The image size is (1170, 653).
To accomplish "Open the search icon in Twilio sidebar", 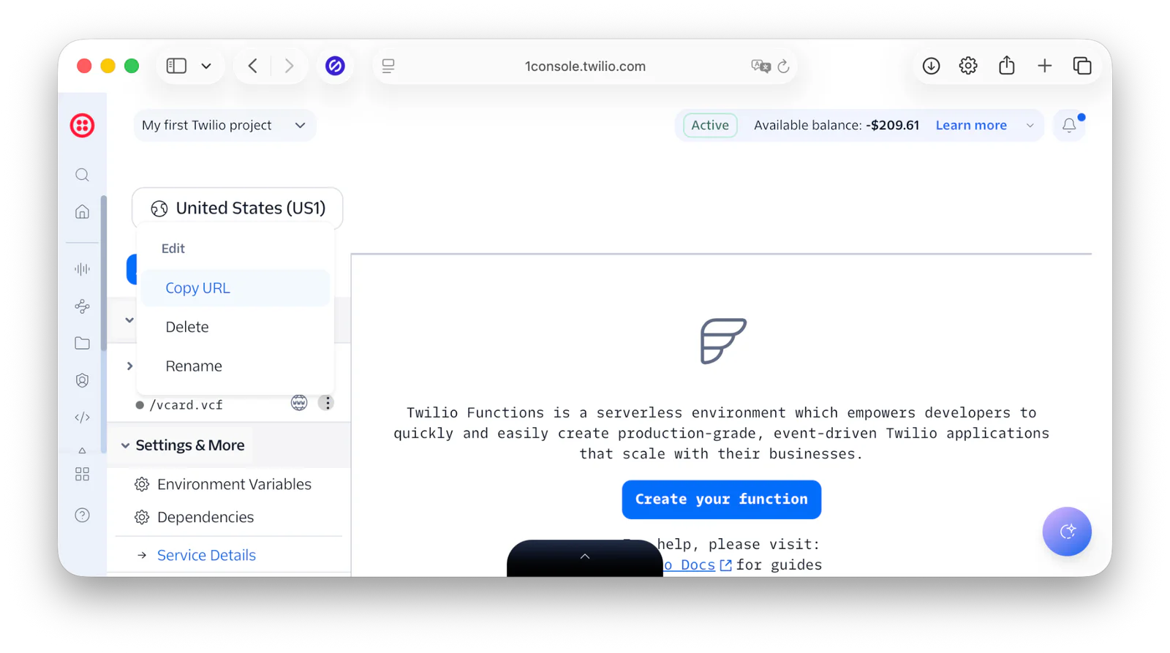I will 82,175.
